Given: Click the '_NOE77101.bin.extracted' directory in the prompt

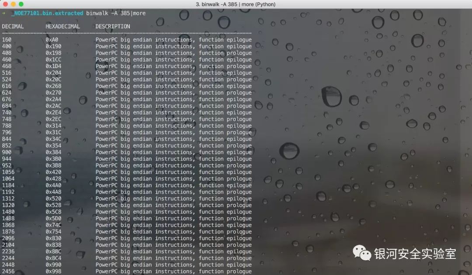Looking at the screenshot, I should pyautogui.click(x=47, y=13).
